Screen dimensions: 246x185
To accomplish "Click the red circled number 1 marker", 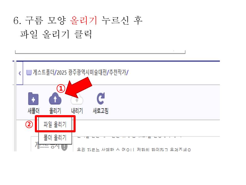I will [61, 88].
